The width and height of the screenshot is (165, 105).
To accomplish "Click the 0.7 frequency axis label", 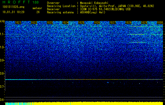I will click(x=2, y=87).
